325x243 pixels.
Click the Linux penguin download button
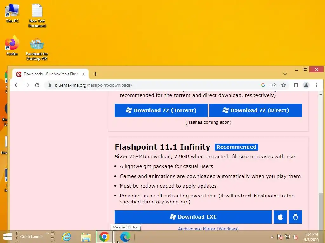(x=295, y=217)
